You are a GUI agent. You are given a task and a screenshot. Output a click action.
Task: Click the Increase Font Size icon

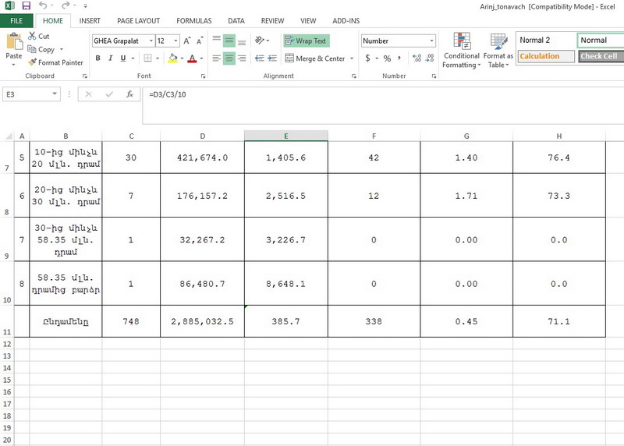click(x=187, y=41)
